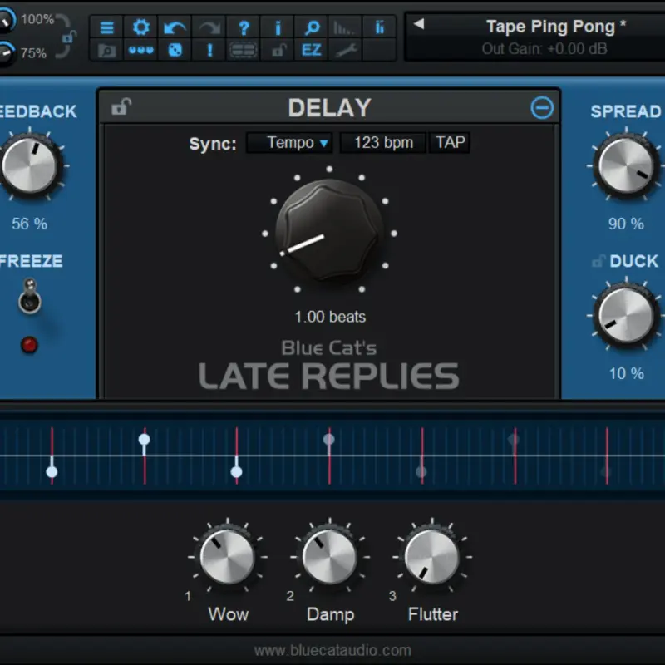Click the Blue Cat's Late Replies logo
Screen dimensions: 665x665
(328, 365)
